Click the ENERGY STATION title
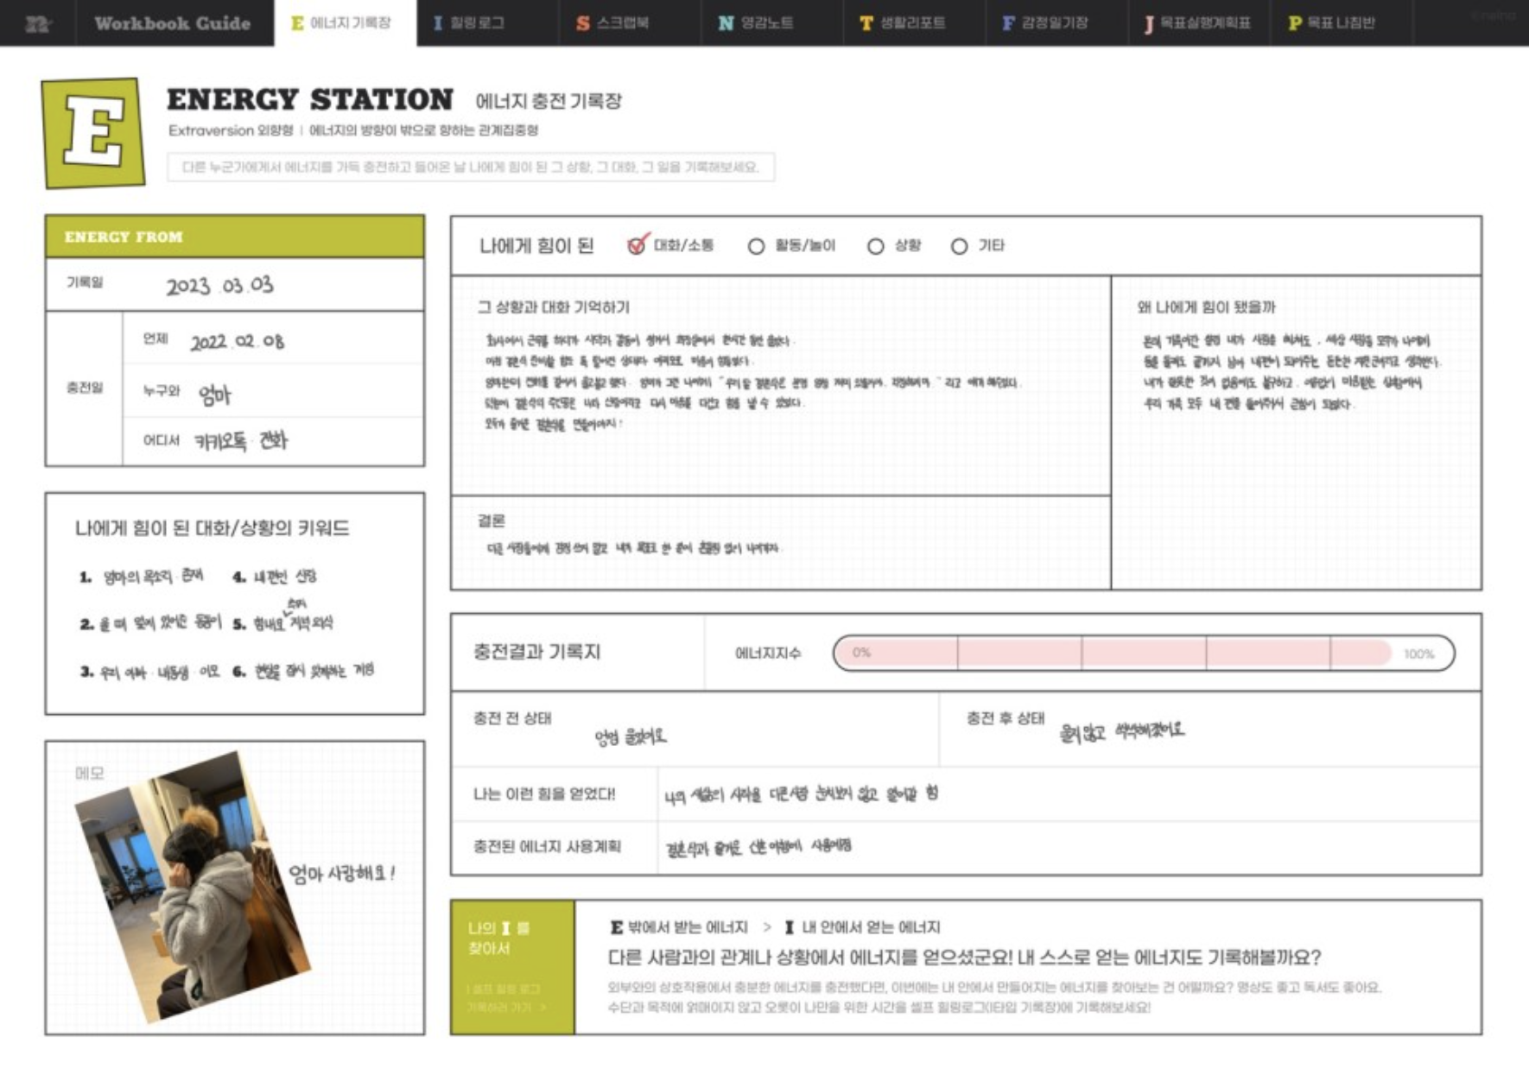The width and height of the screenshot is (1529, 1069). pos(309,100)
